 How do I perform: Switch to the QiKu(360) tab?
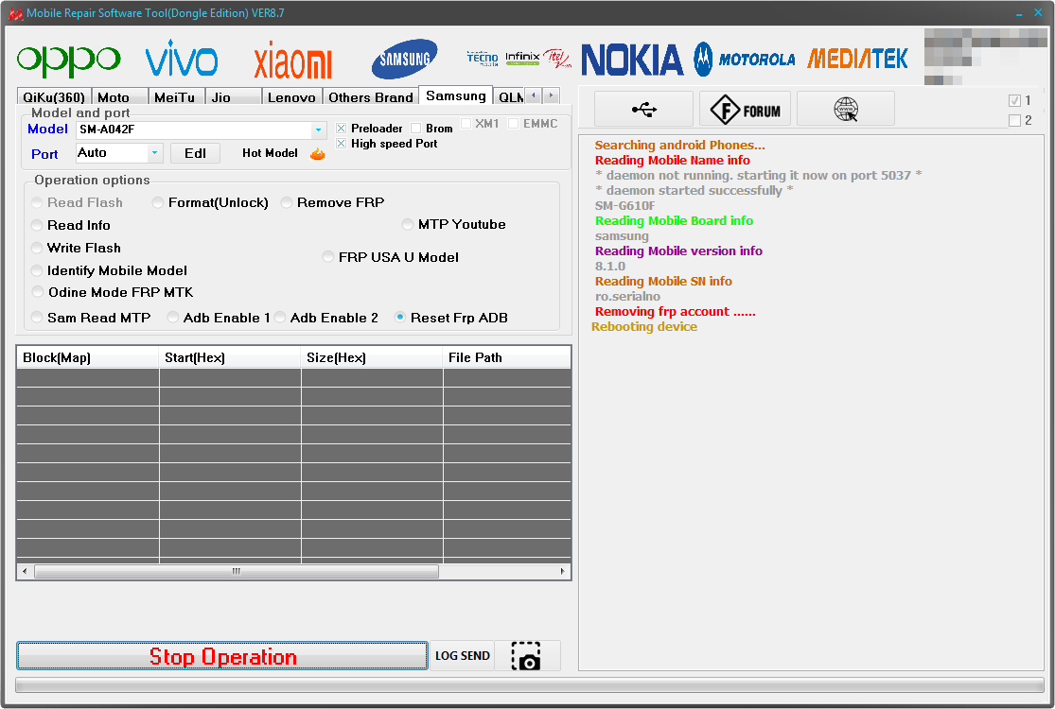[54, 96]
